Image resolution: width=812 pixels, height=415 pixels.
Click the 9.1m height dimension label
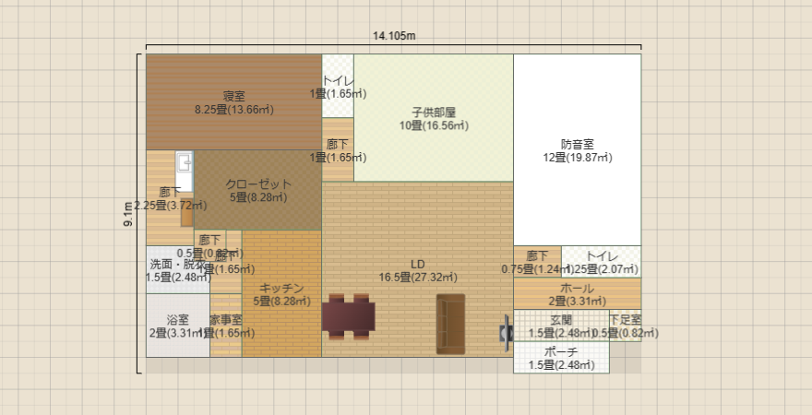tap(128, 214)
